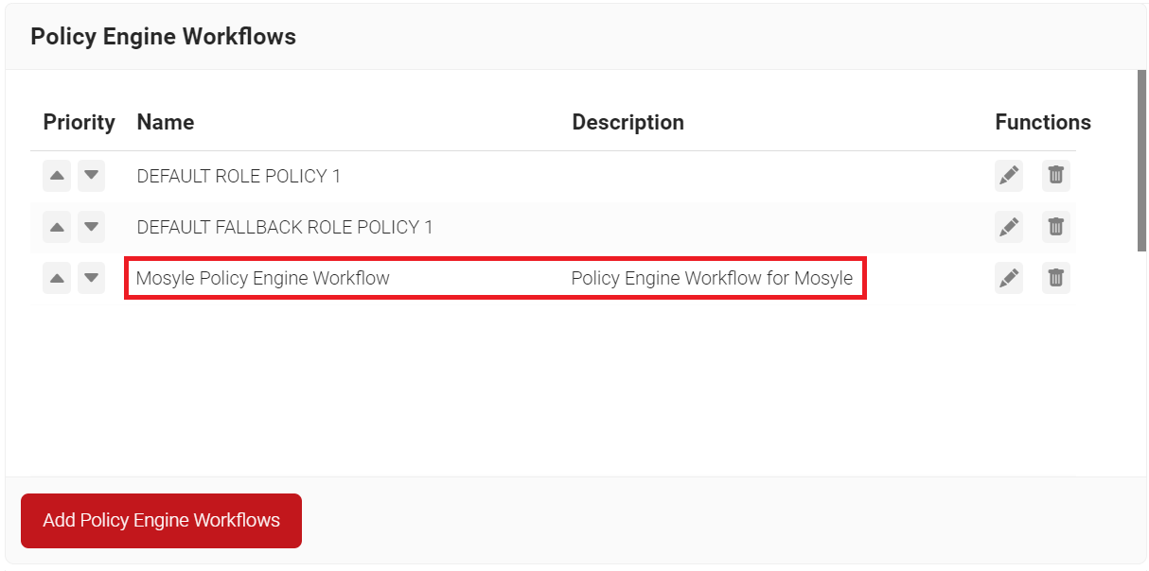Click the Functions column header
Viewport: 1149px width, 571px height.
coord(1043,123)
